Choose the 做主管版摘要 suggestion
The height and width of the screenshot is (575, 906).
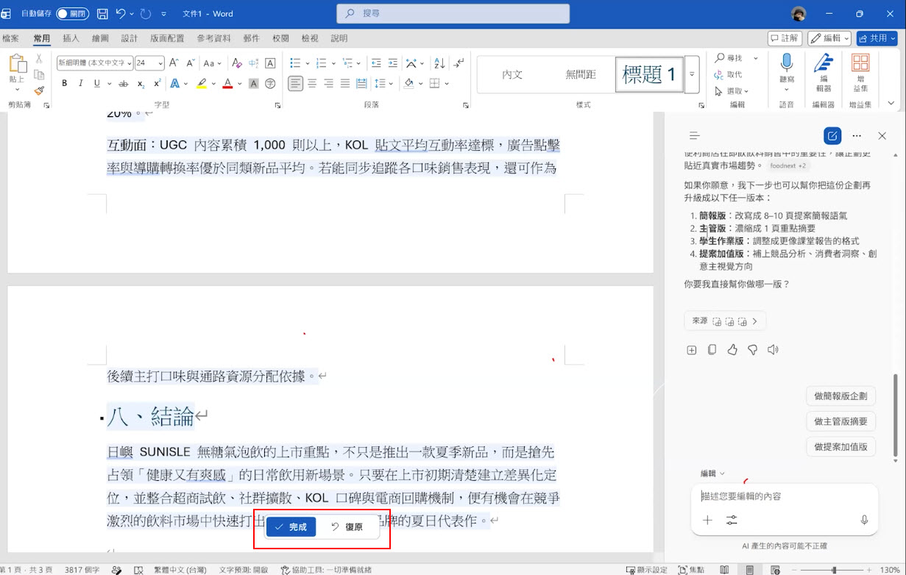pos(840,421)
